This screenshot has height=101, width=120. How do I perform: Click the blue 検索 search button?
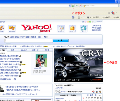pyautogui.click(x=61, y=40)
